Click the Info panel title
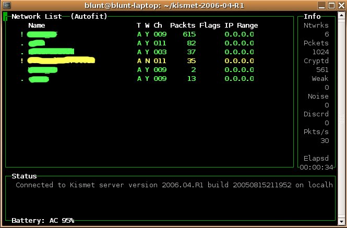This screenshot has height=228, width=347. (312, 16)
